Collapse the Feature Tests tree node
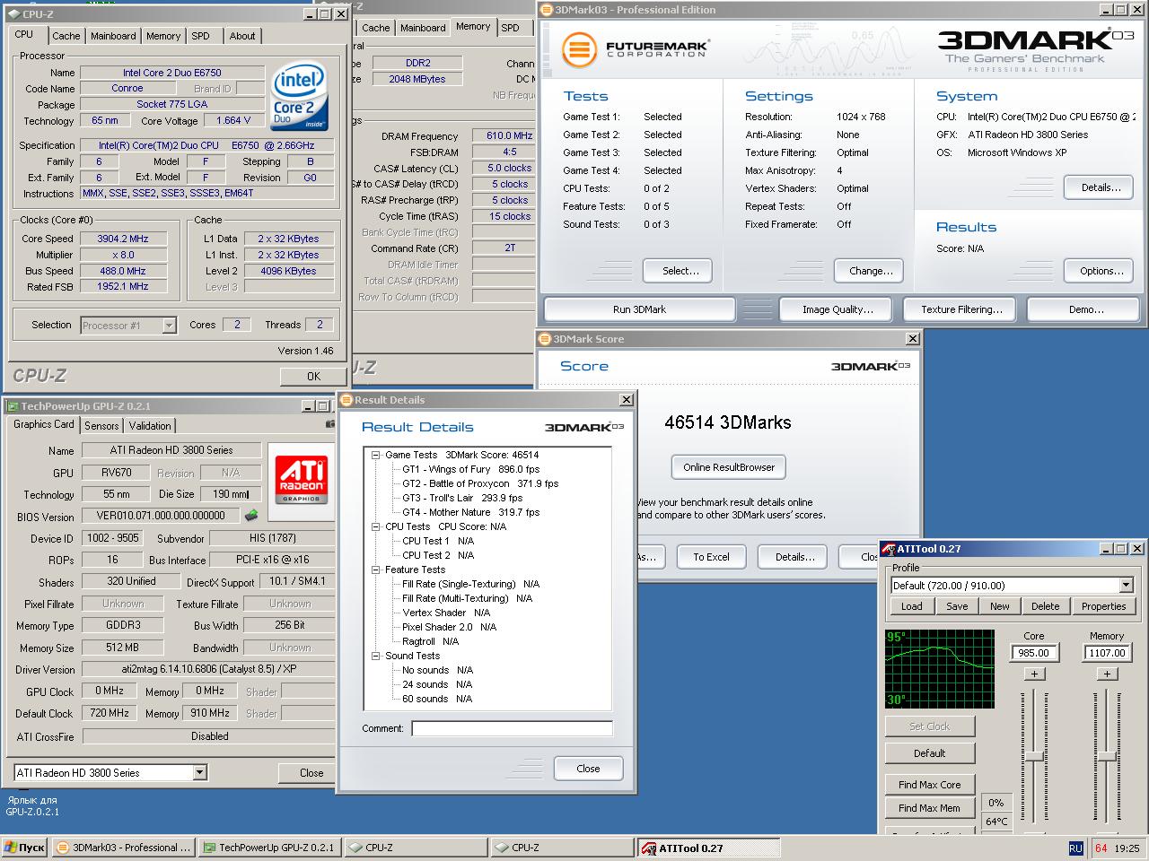Image resolution: width=1149 pixels, height=861 pixels. click(377, 570)
